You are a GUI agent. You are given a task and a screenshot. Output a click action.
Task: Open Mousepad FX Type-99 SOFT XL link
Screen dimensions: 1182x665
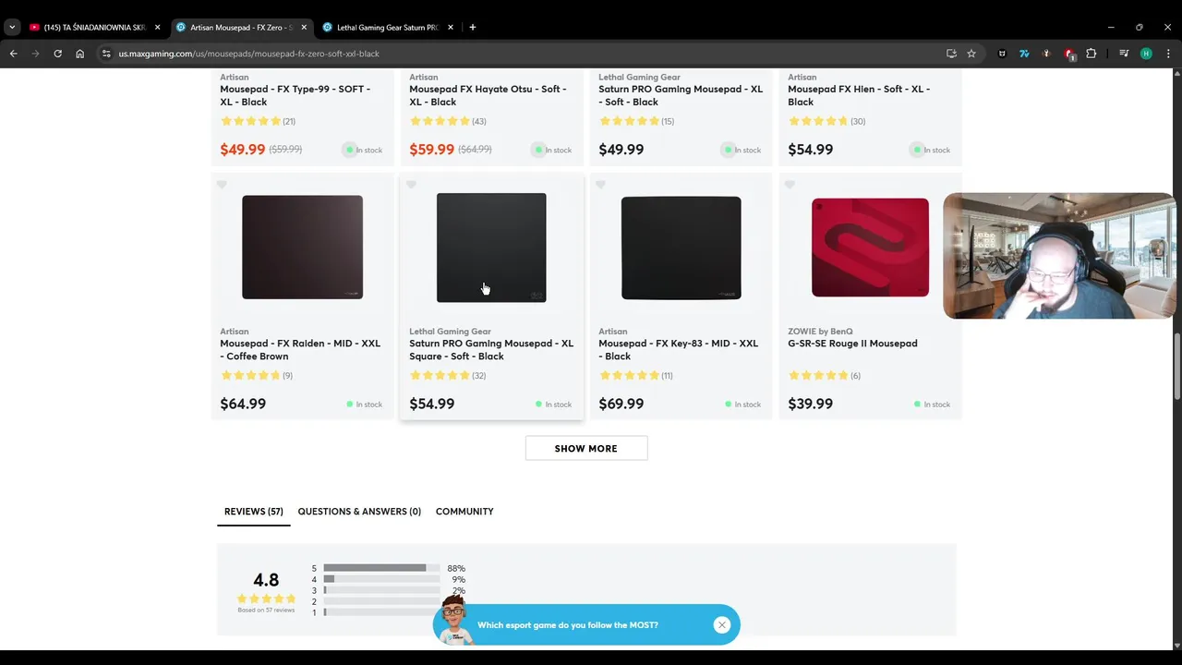[295, 95]
